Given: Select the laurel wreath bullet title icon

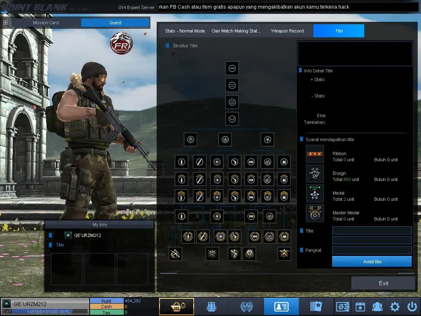Looking at the screenshot, I should click(x=188, y=237).
